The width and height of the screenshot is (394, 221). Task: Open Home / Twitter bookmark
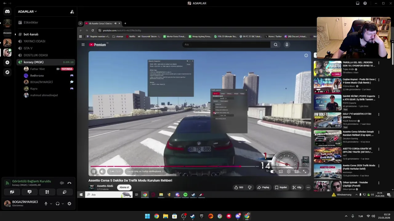273,37
